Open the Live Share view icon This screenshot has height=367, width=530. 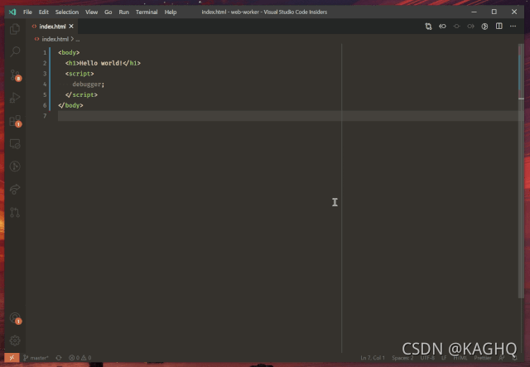click(x=15, y=190)
